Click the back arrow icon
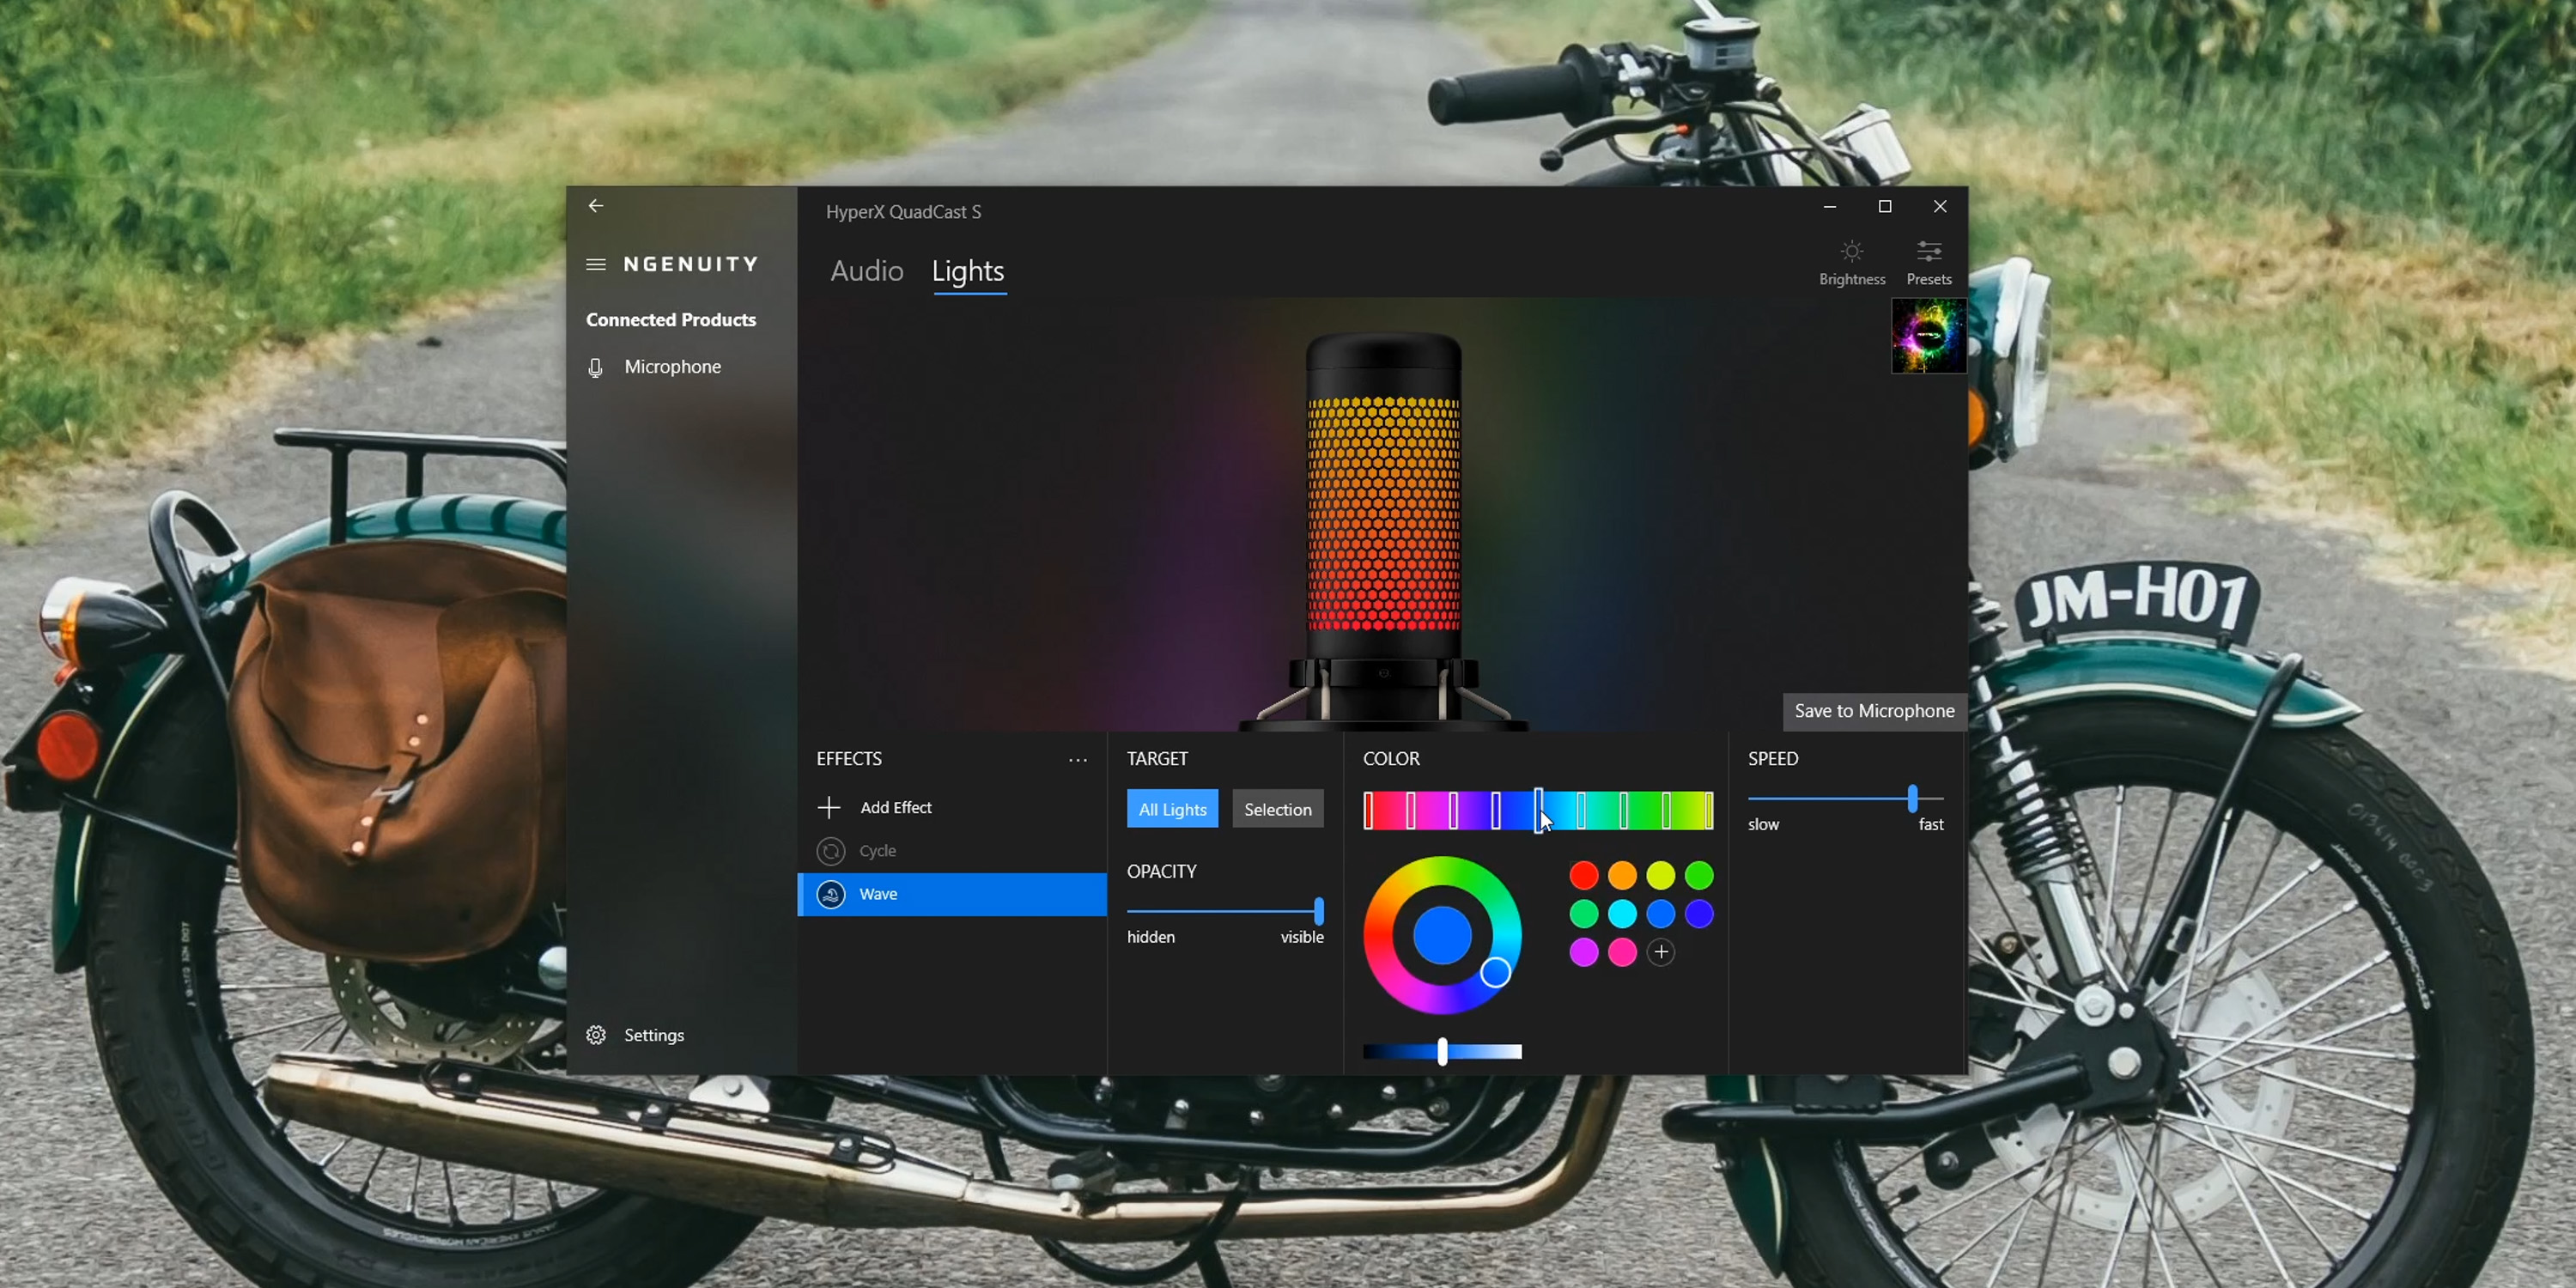 coord(596,206)
